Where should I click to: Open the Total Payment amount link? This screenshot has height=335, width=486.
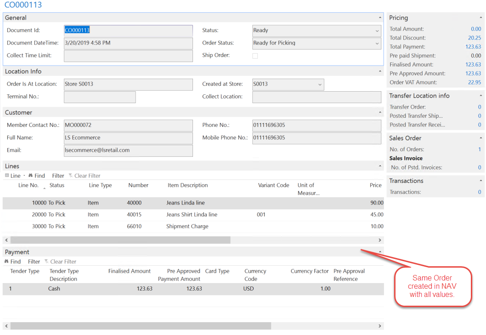coord(473,47)
